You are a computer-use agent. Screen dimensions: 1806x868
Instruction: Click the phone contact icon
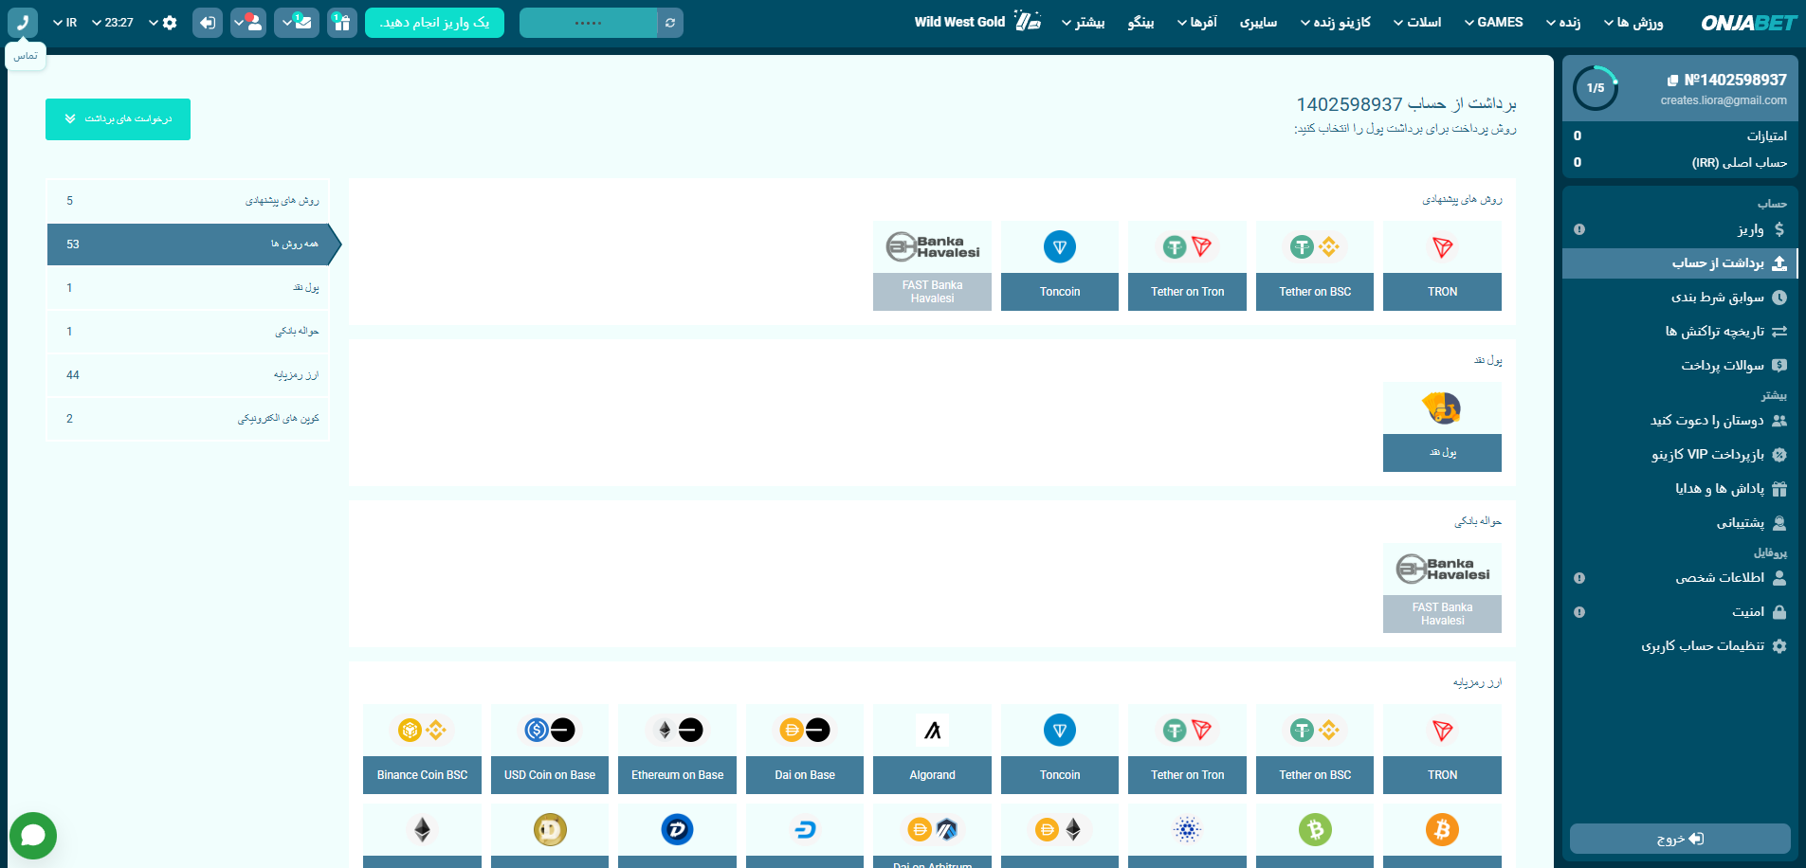(23, 23)
